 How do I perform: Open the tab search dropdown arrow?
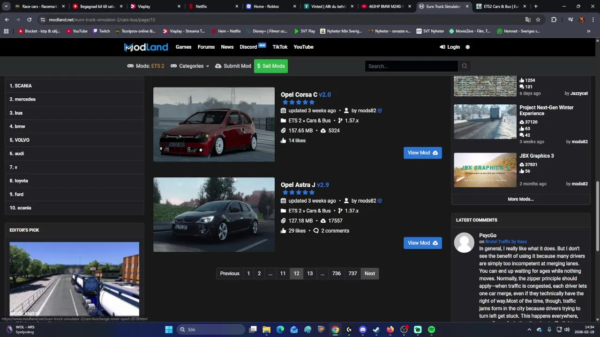click(6, 7)
